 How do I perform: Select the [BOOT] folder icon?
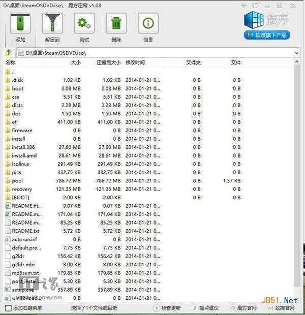pos(8,198)
